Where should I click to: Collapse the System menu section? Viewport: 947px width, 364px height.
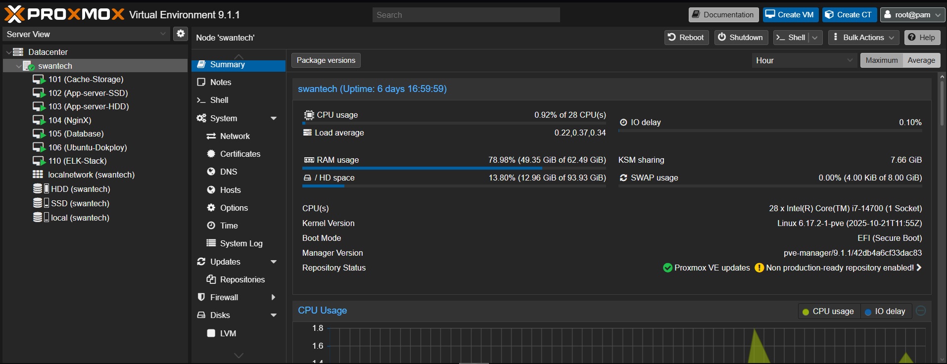274,118
